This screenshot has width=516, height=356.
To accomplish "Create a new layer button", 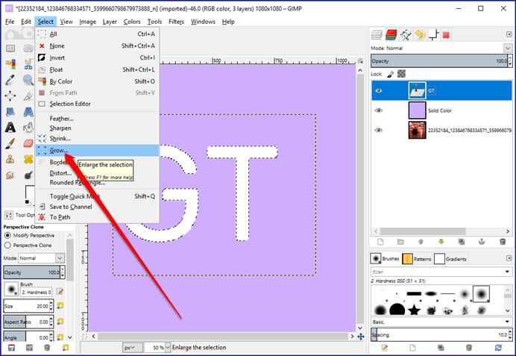I will point(380,242).
